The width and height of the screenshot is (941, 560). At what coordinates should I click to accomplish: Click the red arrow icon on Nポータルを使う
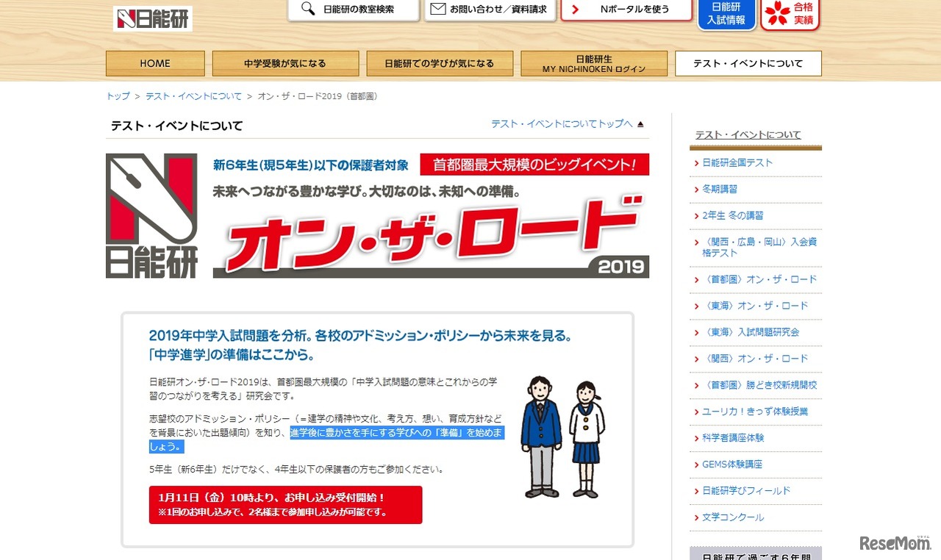pos(575,10)
